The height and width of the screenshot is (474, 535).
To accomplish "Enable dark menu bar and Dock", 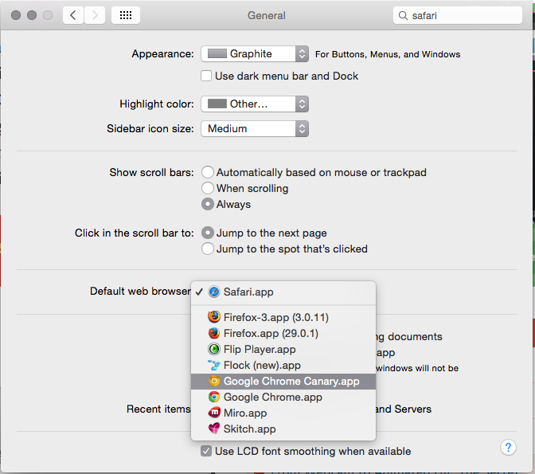I will point(206,76).
